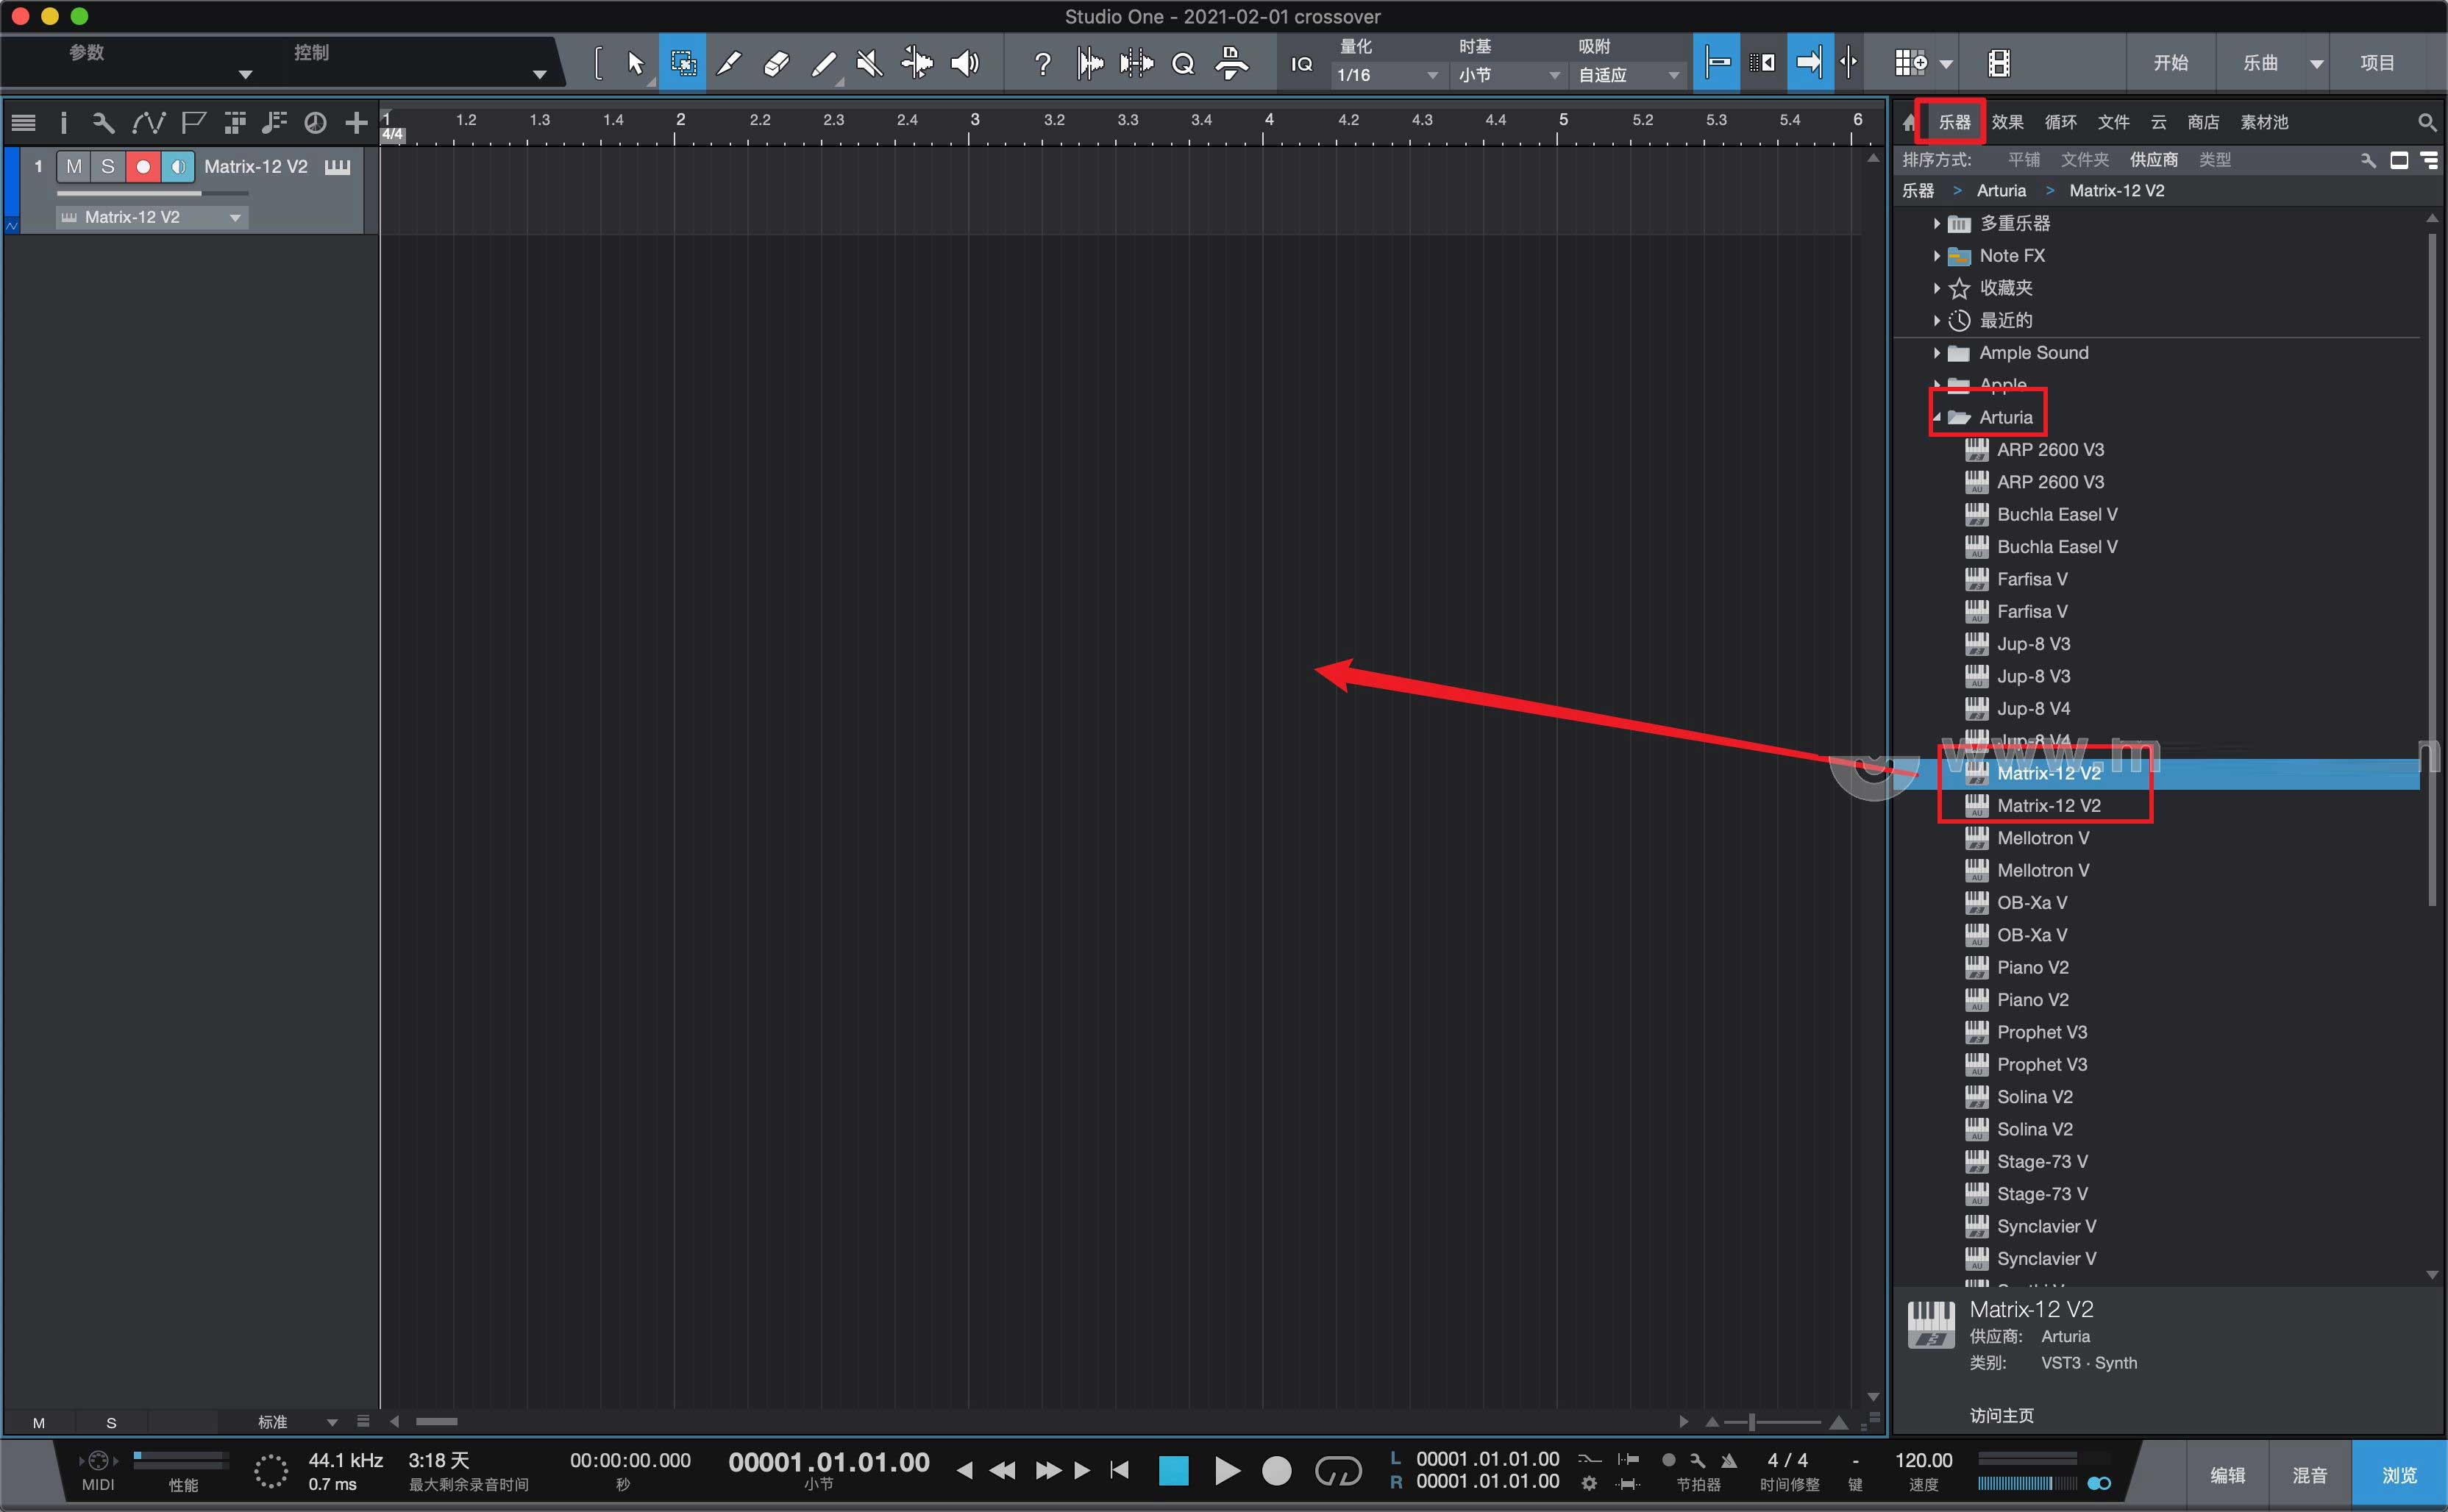Solo the Matrix-12 V2 track
2448x1512 pixels.
pos(108,166)
